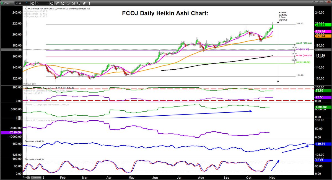Image resolution: width=332 pixels, height=180 pixels.
Task: Select the pencil drawing tool
Action: click(x=58, y=3)
